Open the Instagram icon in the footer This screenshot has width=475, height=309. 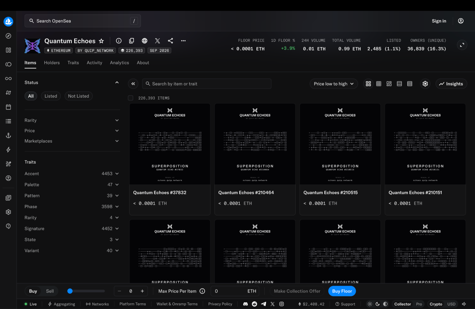click(x=282, y=304)
